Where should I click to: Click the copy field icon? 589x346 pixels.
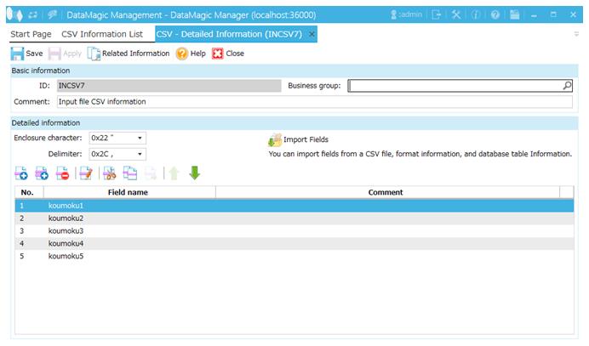tap(129, 173)
